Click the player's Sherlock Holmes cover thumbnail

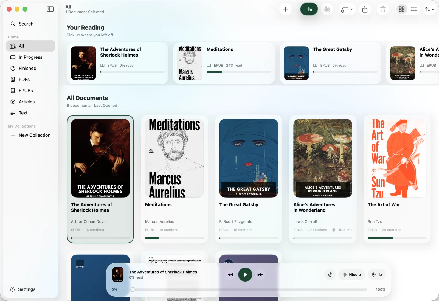tap(118, 274)
